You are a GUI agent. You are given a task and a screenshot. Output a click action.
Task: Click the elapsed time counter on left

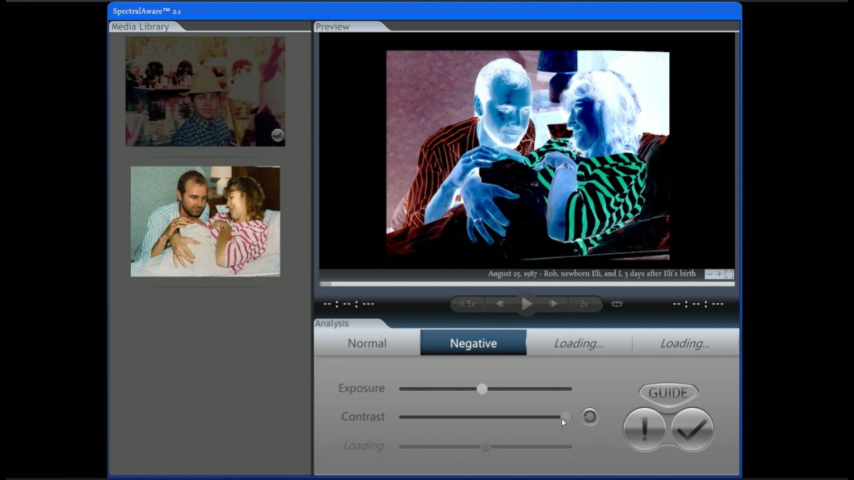point(349,304)
